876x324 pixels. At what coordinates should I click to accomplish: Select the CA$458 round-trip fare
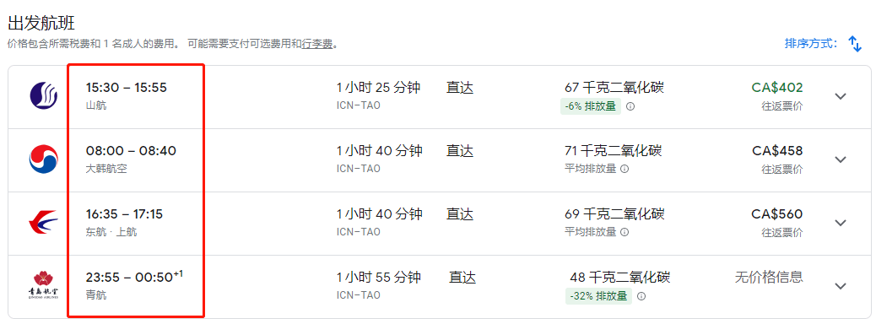pyautogui.click(x=777, y=151)
